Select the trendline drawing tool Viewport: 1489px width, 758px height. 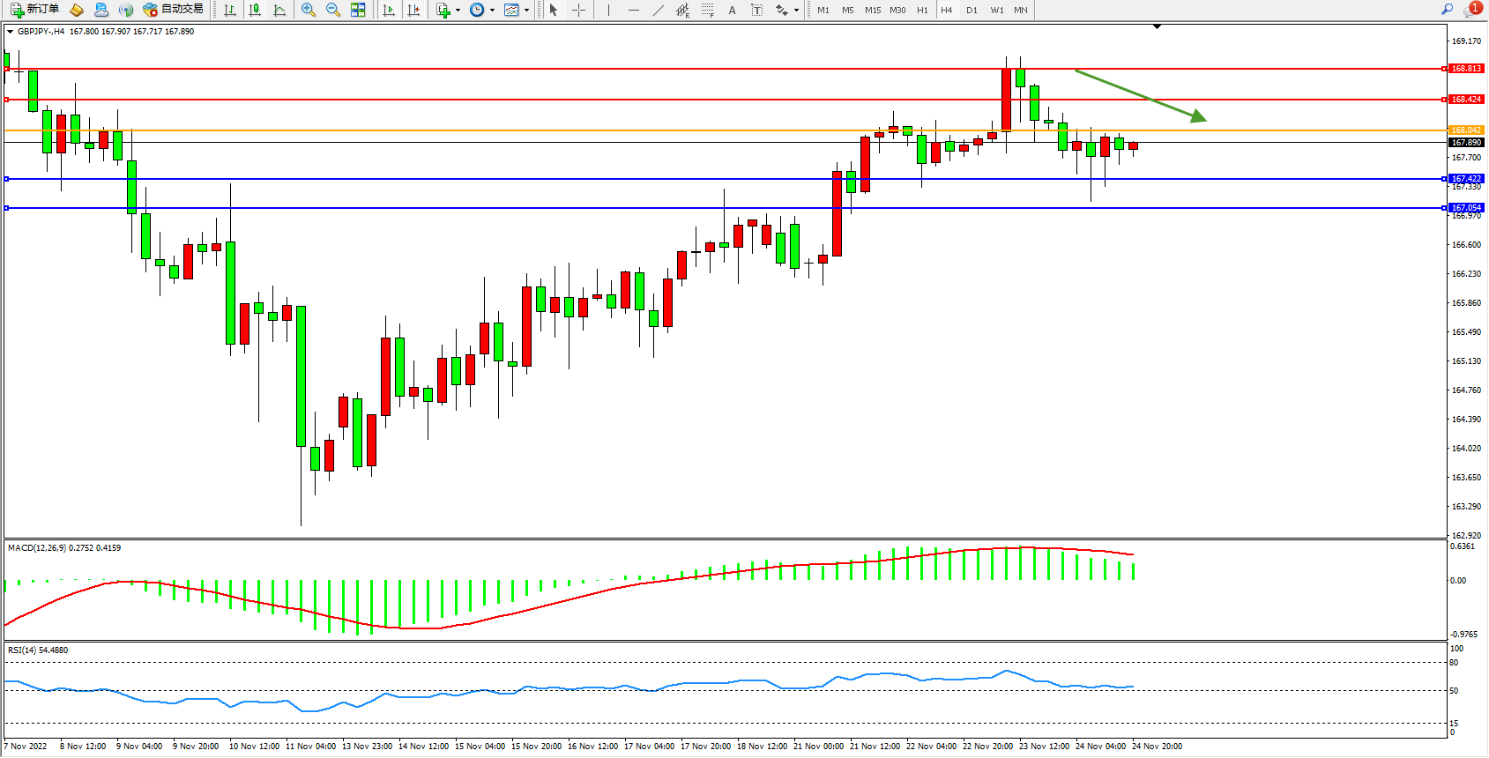pyautogui.click(x=658, y=10)
